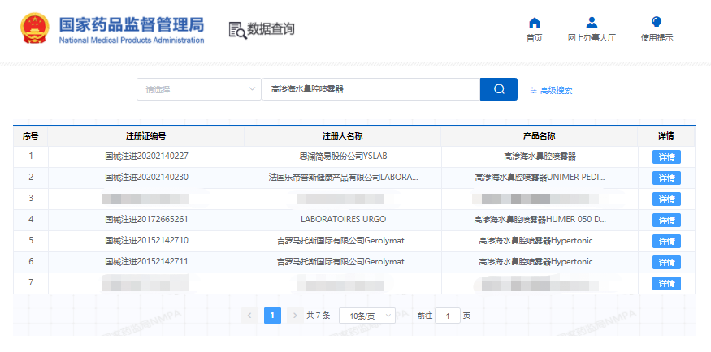The image size is (711, 352).
Task: Click the 产品名称 column header
Action: pos(540,135)
